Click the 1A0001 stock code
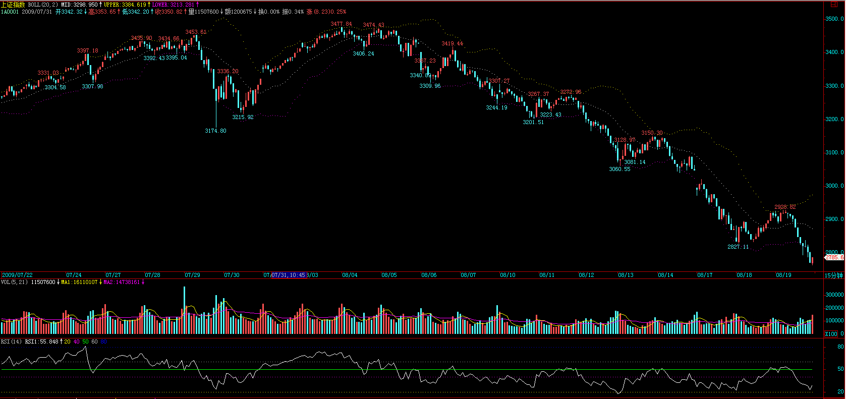 pos(10,12)
